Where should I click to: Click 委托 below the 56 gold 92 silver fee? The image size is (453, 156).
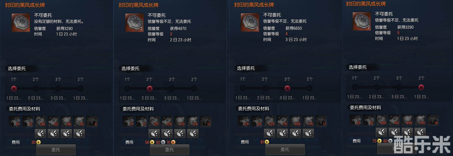170,150
